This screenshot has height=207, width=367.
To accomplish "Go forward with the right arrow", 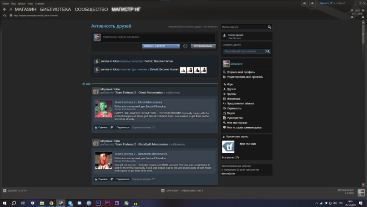I will click(10, 10).
